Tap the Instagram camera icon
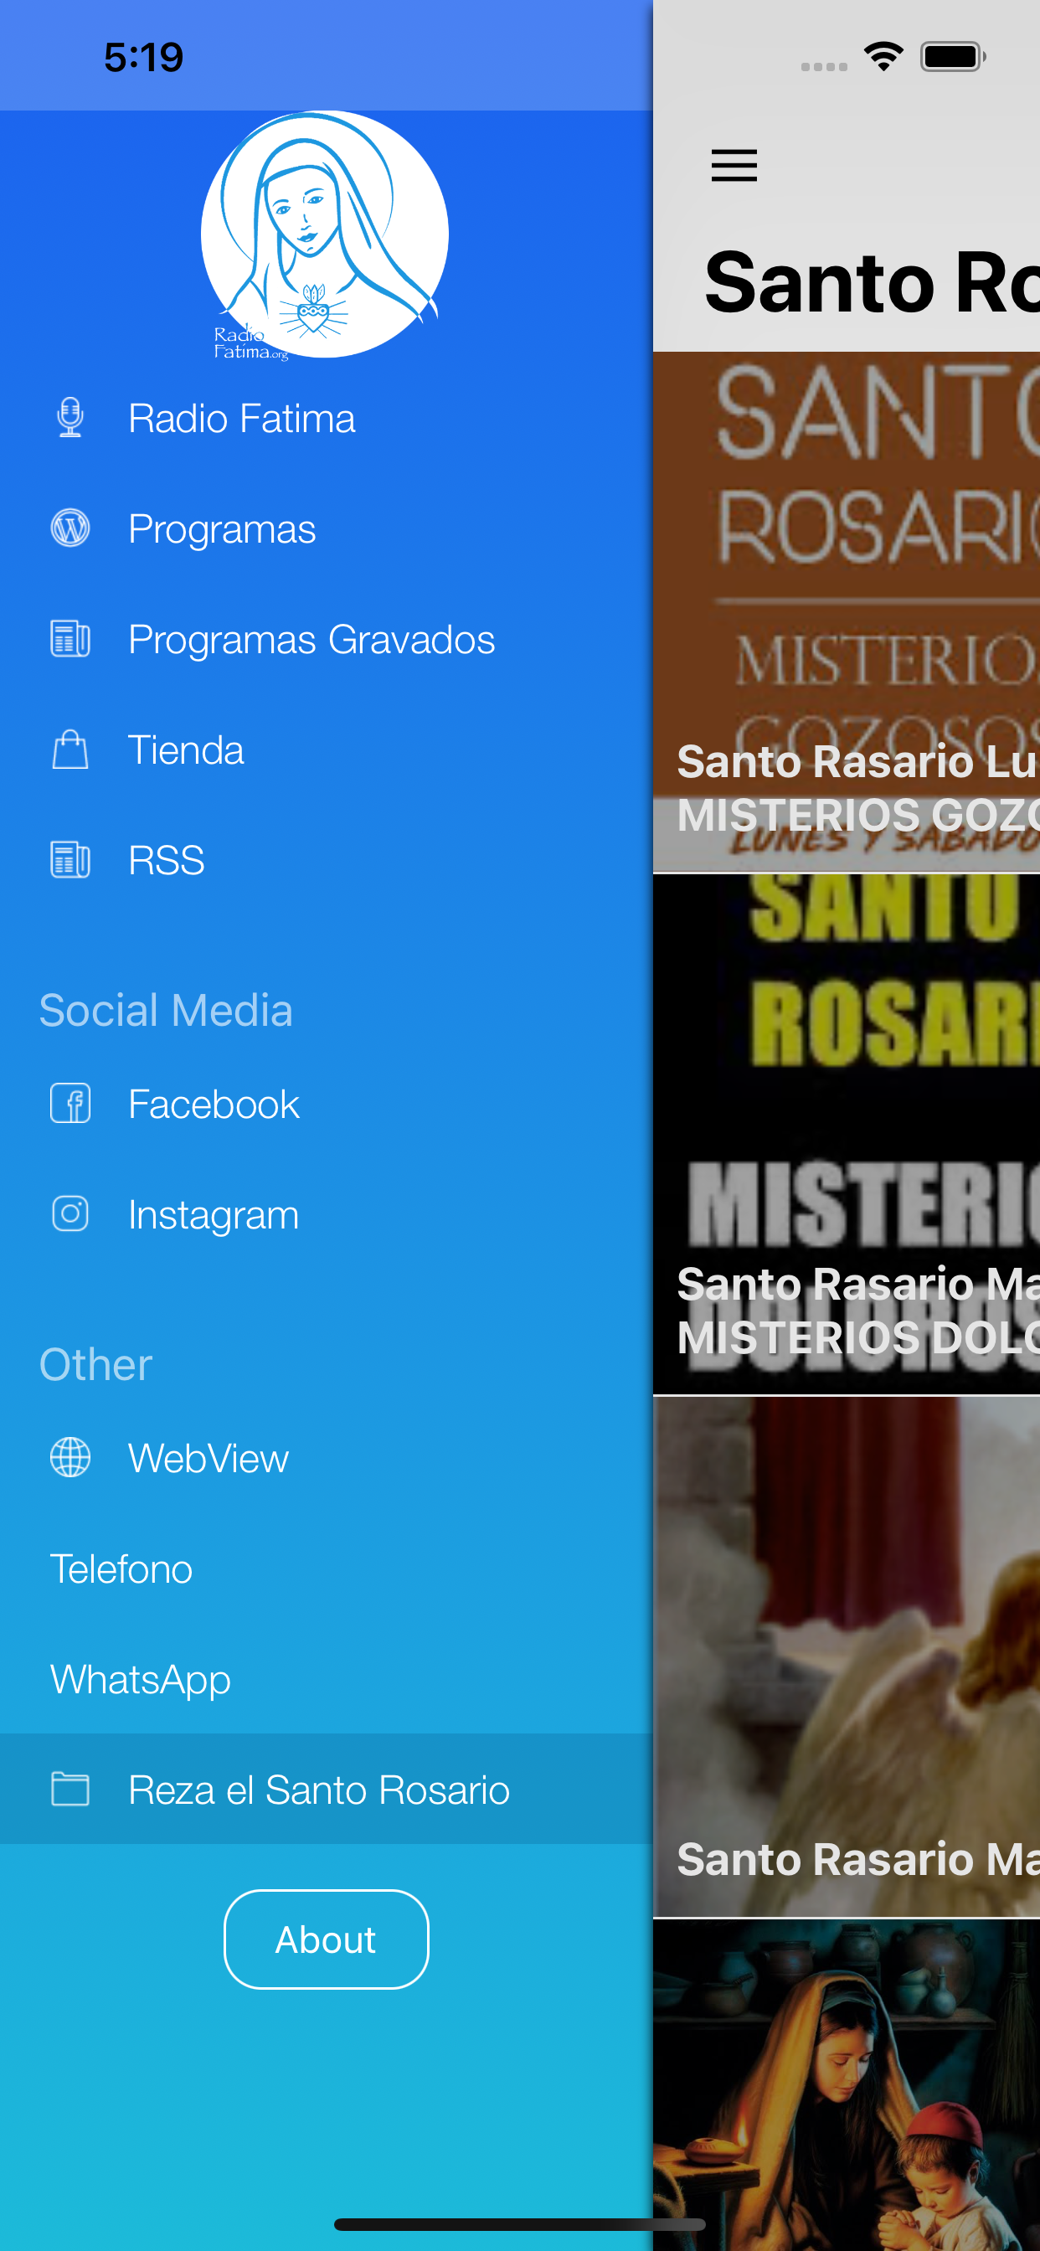The image size is (1040, 2251). pos(70,1213)
